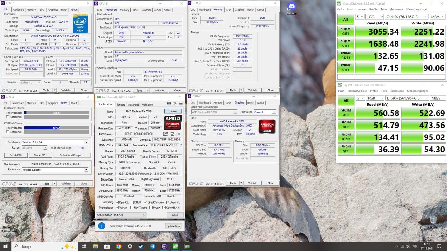
Task: Switch to the Sensors tab in GPU-Z
Action: tap(121, 105)
